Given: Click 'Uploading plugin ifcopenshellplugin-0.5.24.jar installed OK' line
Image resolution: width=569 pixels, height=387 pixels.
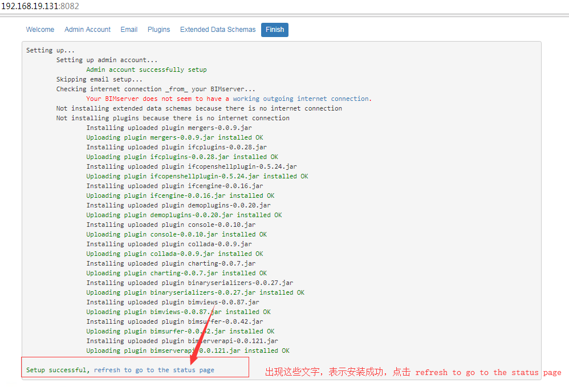Looking at the screenshot, I should coord(197,176).
